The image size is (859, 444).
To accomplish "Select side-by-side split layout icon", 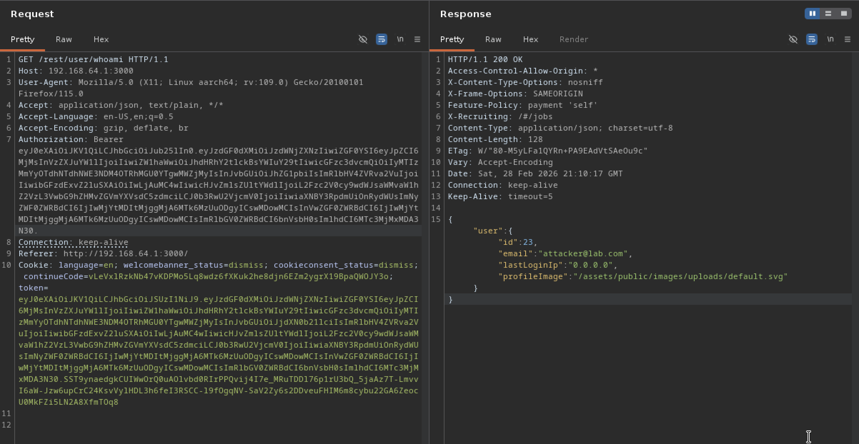I will [x=812, y=14].
